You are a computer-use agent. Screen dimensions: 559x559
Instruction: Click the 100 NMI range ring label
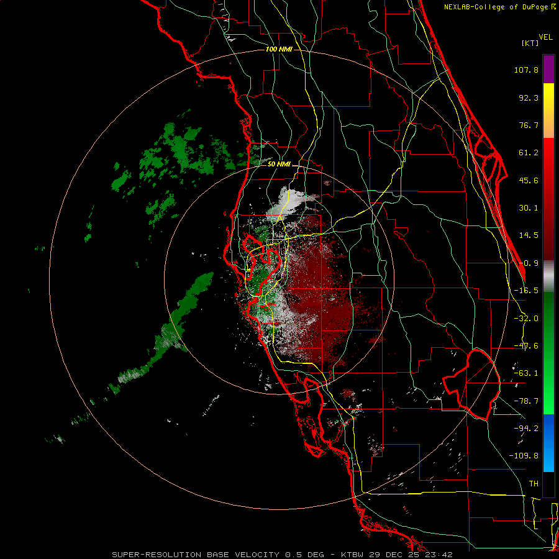[279, 49]
